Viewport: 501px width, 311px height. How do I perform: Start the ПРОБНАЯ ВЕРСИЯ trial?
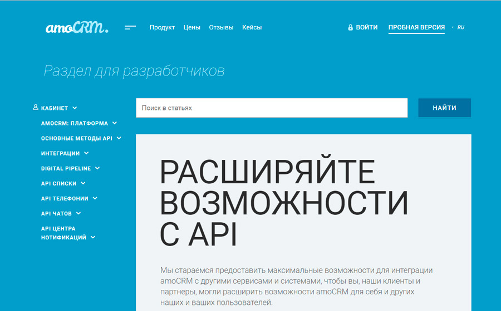(416, 28)
